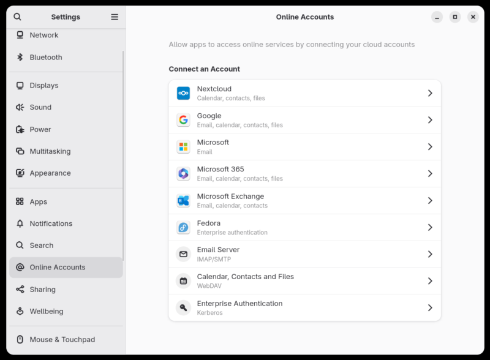This screenshot has width=490, height=360.
Task: Click the Fedora logo icon
Action: pos(183,227)
